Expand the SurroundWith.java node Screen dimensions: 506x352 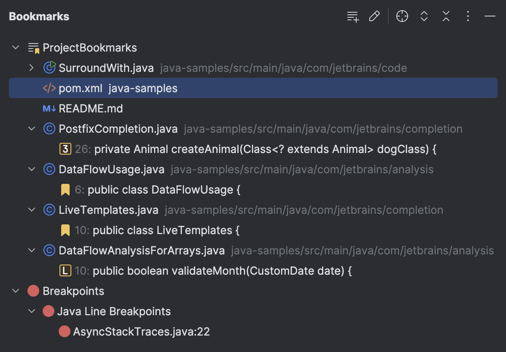click(x=32, y=68)
